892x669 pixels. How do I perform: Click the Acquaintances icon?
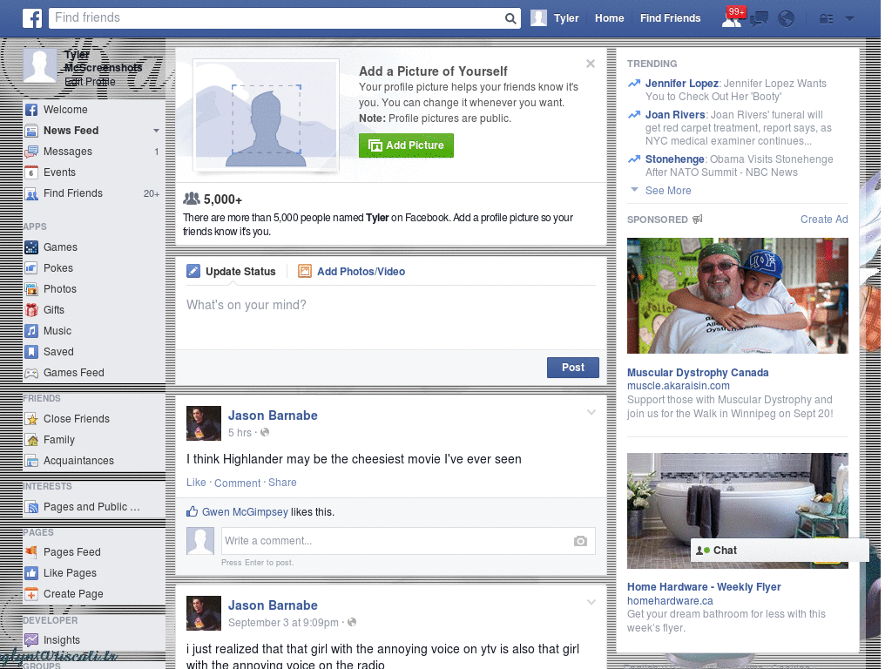(x=31, y=461)
